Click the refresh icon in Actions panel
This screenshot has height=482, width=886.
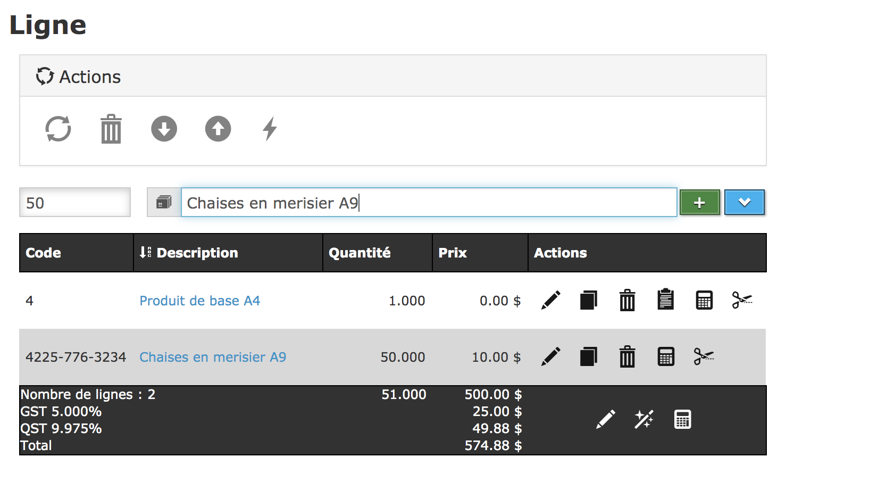point(58,129)
